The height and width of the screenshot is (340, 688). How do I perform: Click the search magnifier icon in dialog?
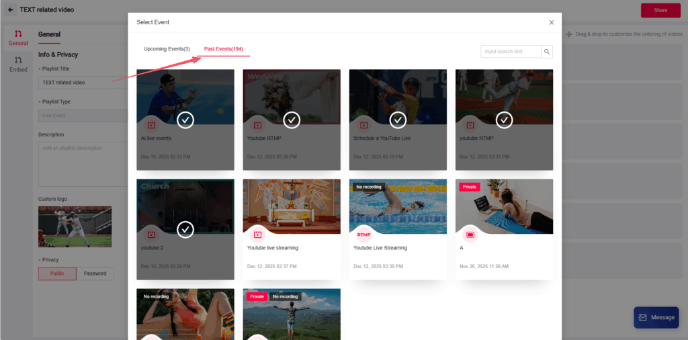point(548,52)
